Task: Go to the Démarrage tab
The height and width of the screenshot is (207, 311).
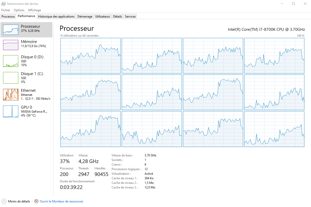Action: (x=85, y=17)
